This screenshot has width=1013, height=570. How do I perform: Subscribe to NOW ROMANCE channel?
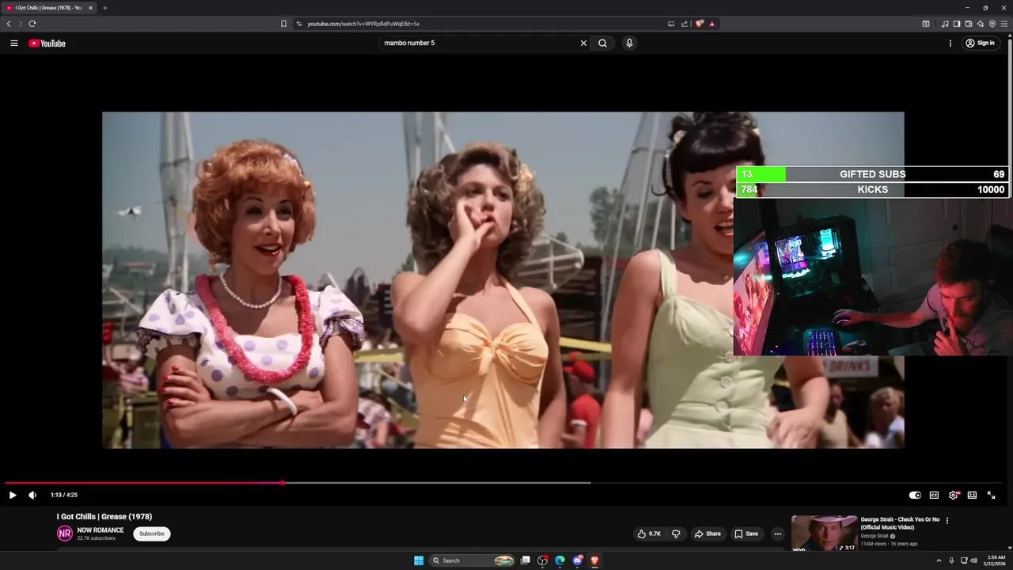[152, 534]
